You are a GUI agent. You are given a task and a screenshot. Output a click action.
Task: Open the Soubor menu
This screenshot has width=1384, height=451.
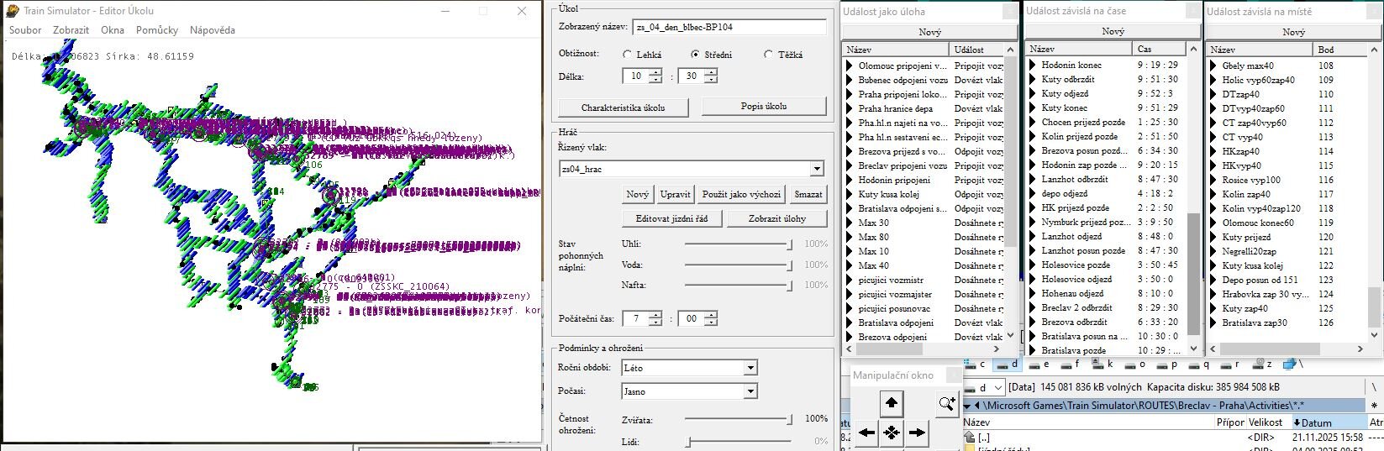point(25,30)
